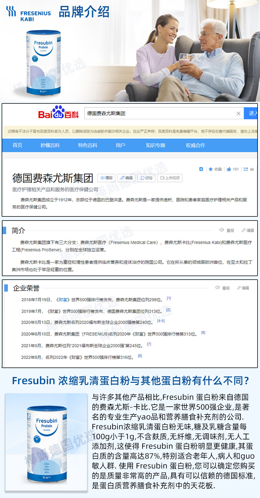Click the 《财富》 link in the 2018 entry
The width and height of the screenshot is (260, 498).
click(x=63, y=300)
